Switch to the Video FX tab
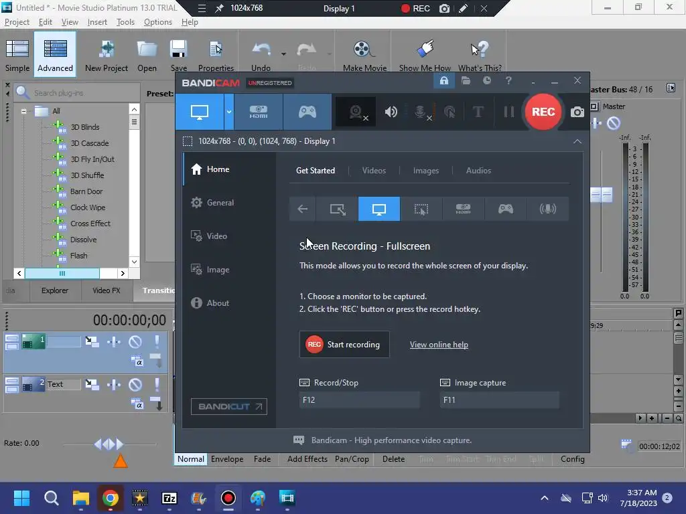The image size is (686, 514). point(107,290)
